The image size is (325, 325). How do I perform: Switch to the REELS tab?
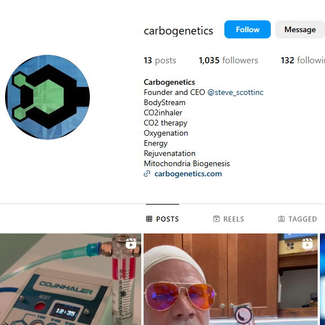point(228,219)
